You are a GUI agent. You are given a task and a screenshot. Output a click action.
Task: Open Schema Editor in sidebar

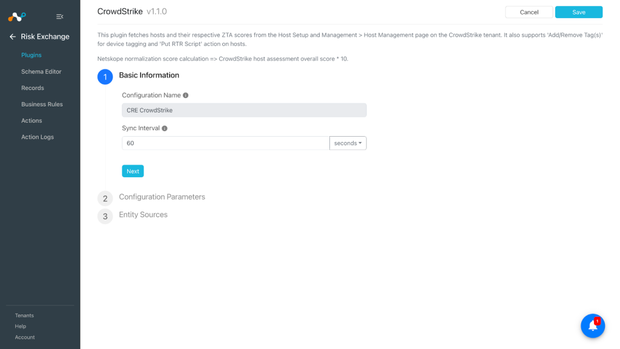[42, 71]
